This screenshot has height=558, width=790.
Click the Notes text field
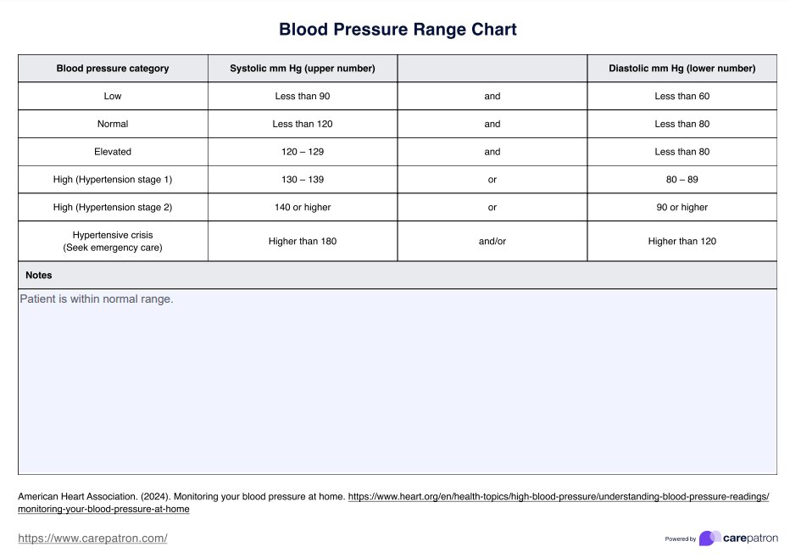pos(397,382)
